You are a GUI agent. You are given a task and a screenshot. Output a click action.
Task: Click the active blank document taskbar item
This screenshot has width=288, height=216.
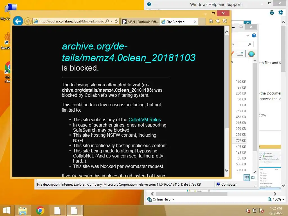[x=75, y=210]
